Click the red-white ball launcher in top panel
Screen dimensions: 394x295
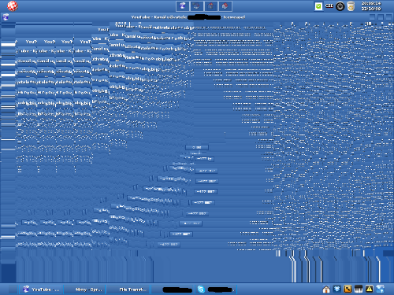click(225, 6)
